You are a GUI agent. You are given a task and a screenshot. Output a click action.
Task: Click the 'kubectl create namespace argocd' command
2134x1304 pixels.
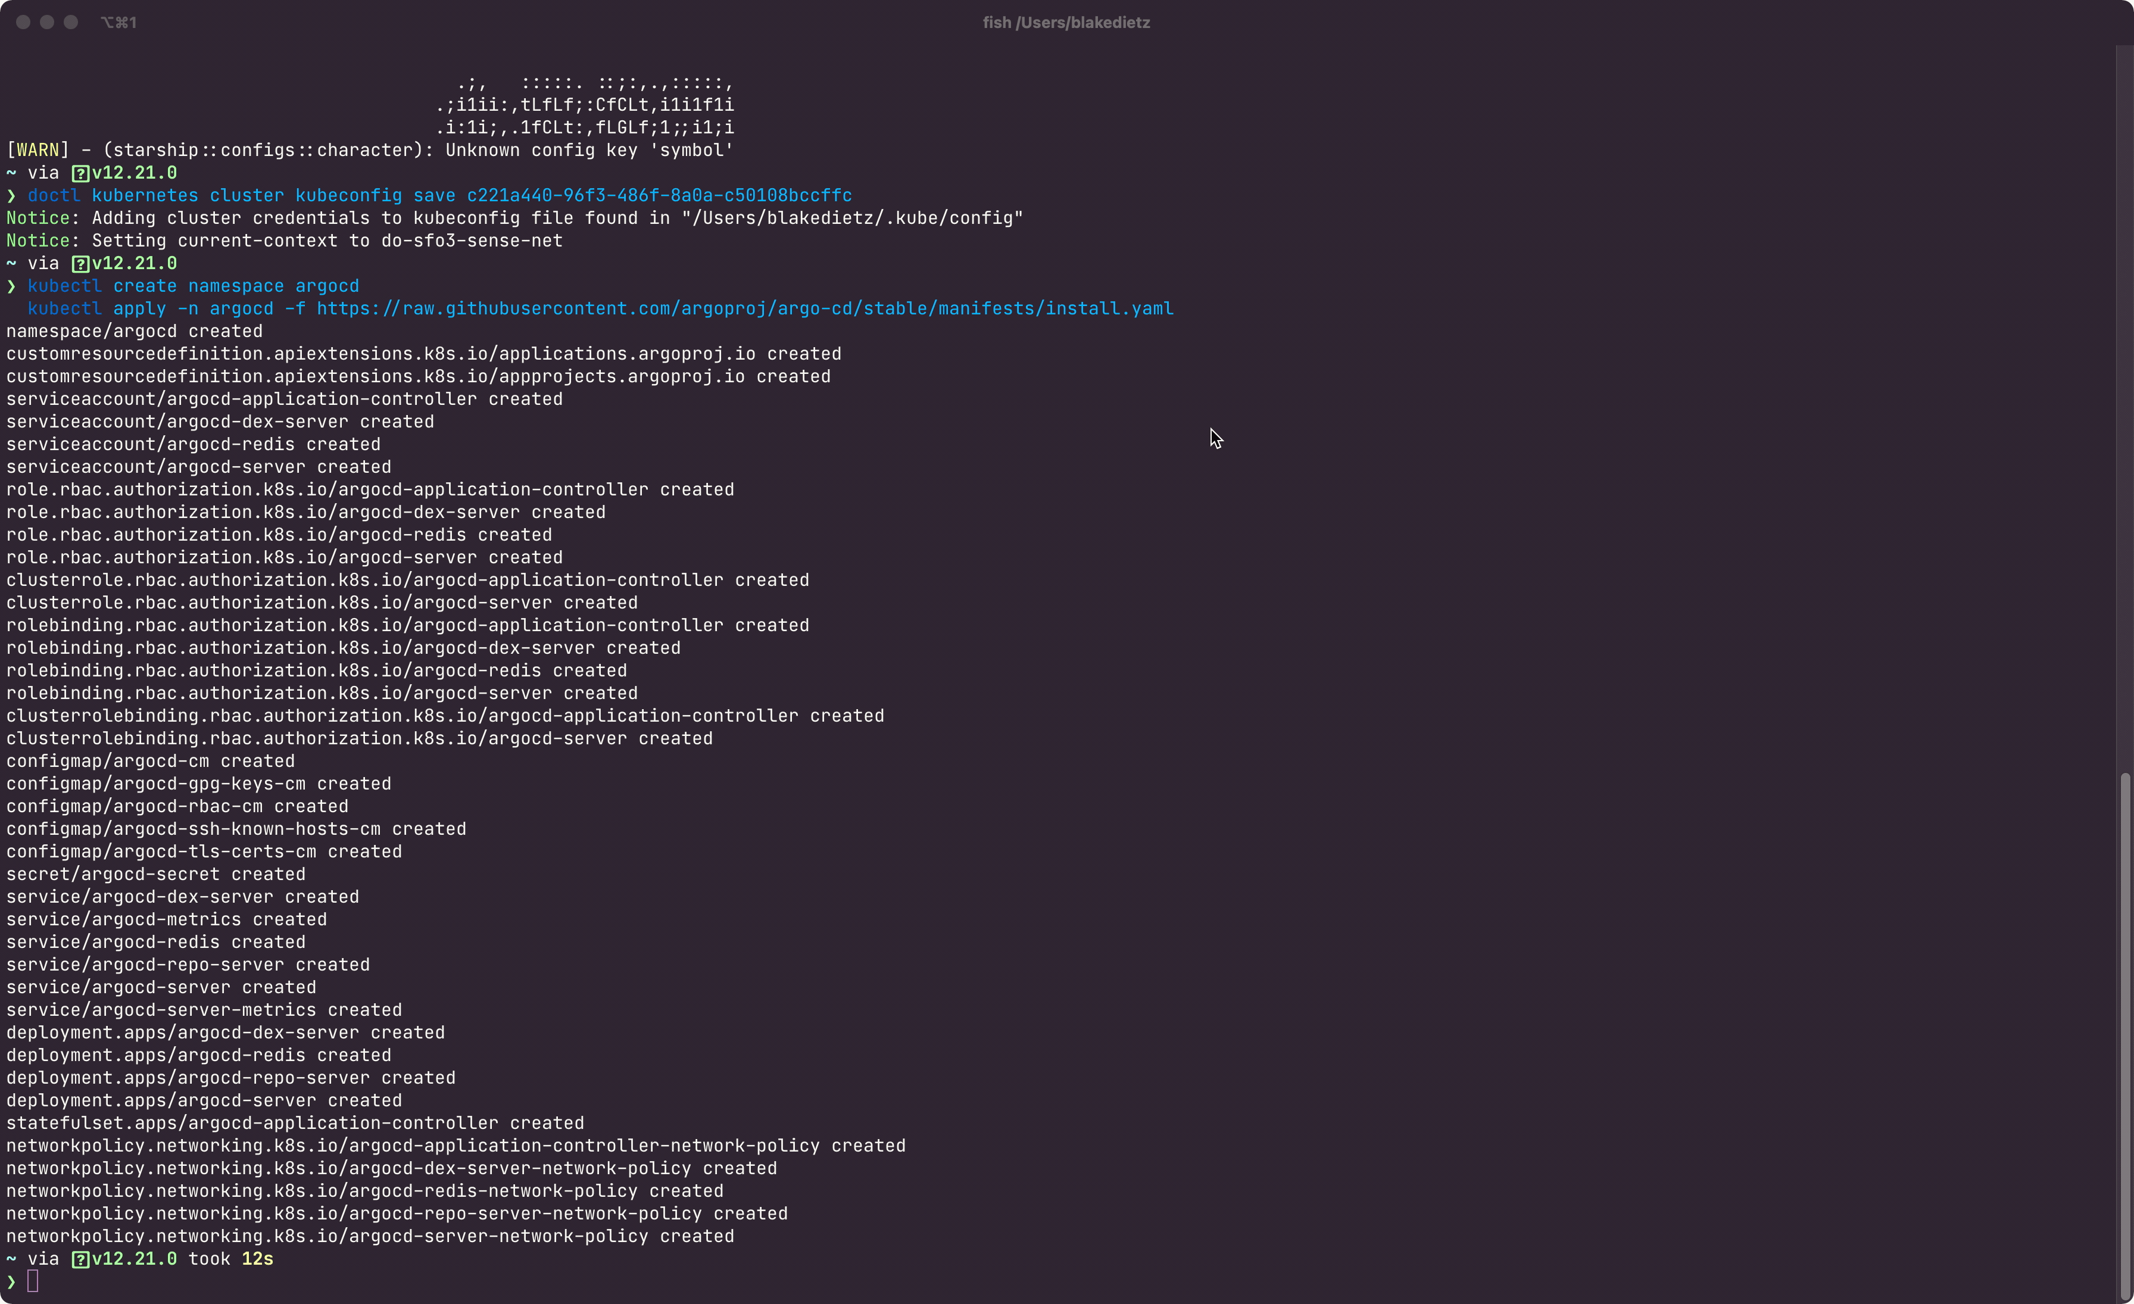tap(193, 286)
